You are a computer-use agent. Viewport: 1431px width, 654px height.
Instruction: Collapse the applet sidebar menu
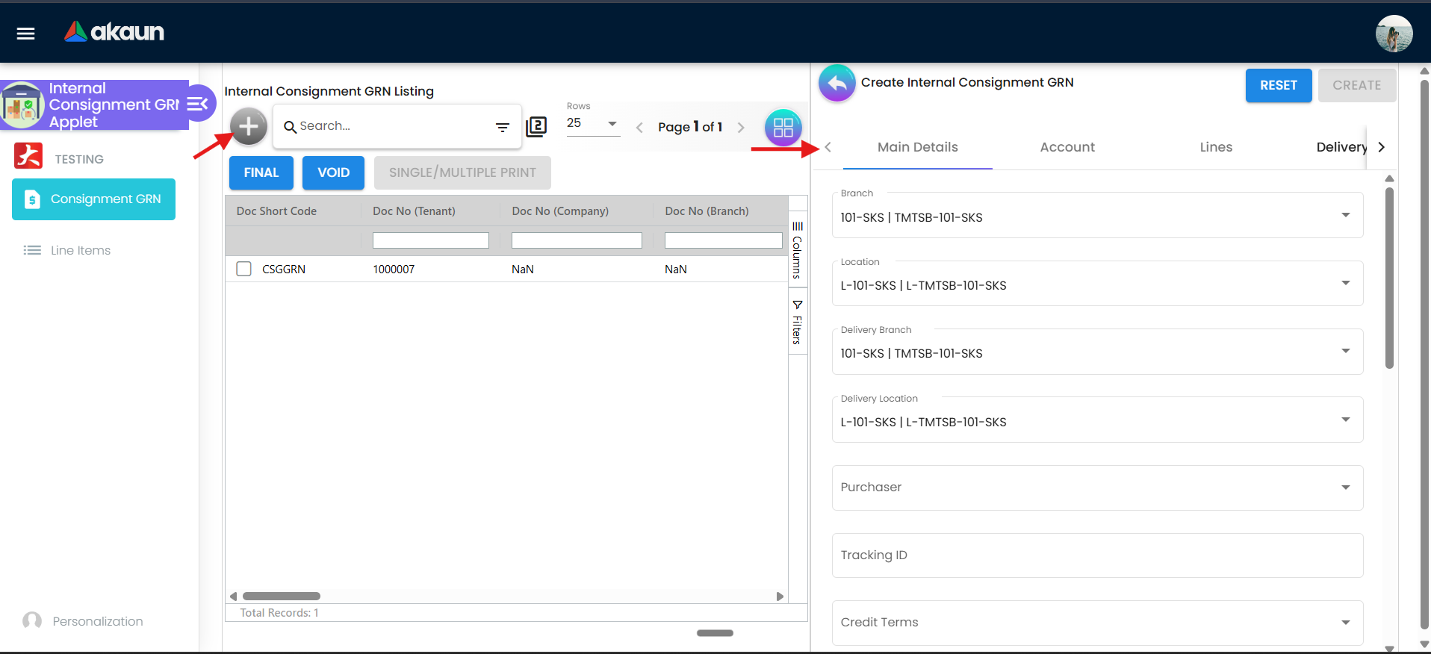point(197,104)
